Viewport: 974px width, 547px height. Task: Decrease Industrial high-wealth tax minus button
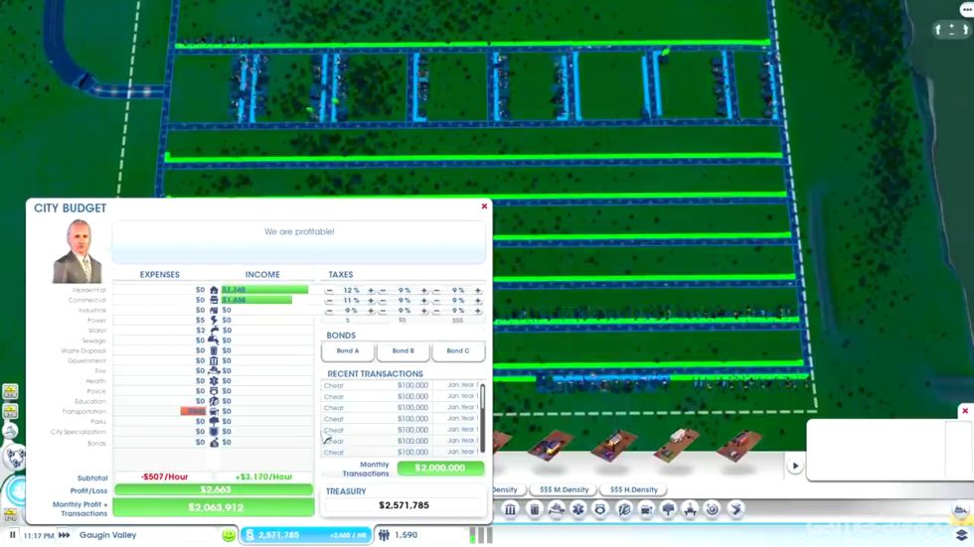click(x=436, y=311)
